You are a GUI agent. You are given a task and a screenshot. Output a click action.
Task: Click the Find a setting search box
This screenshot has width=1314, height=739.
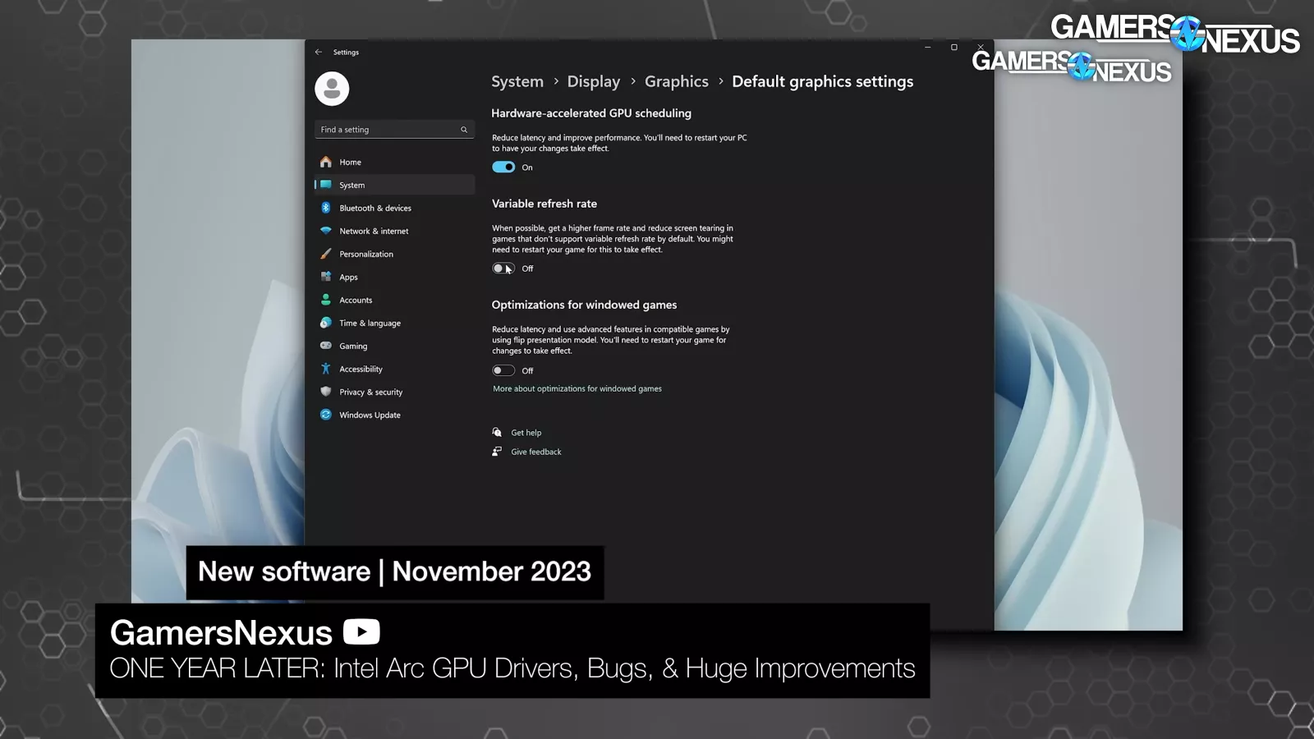[x=388, y=130]
